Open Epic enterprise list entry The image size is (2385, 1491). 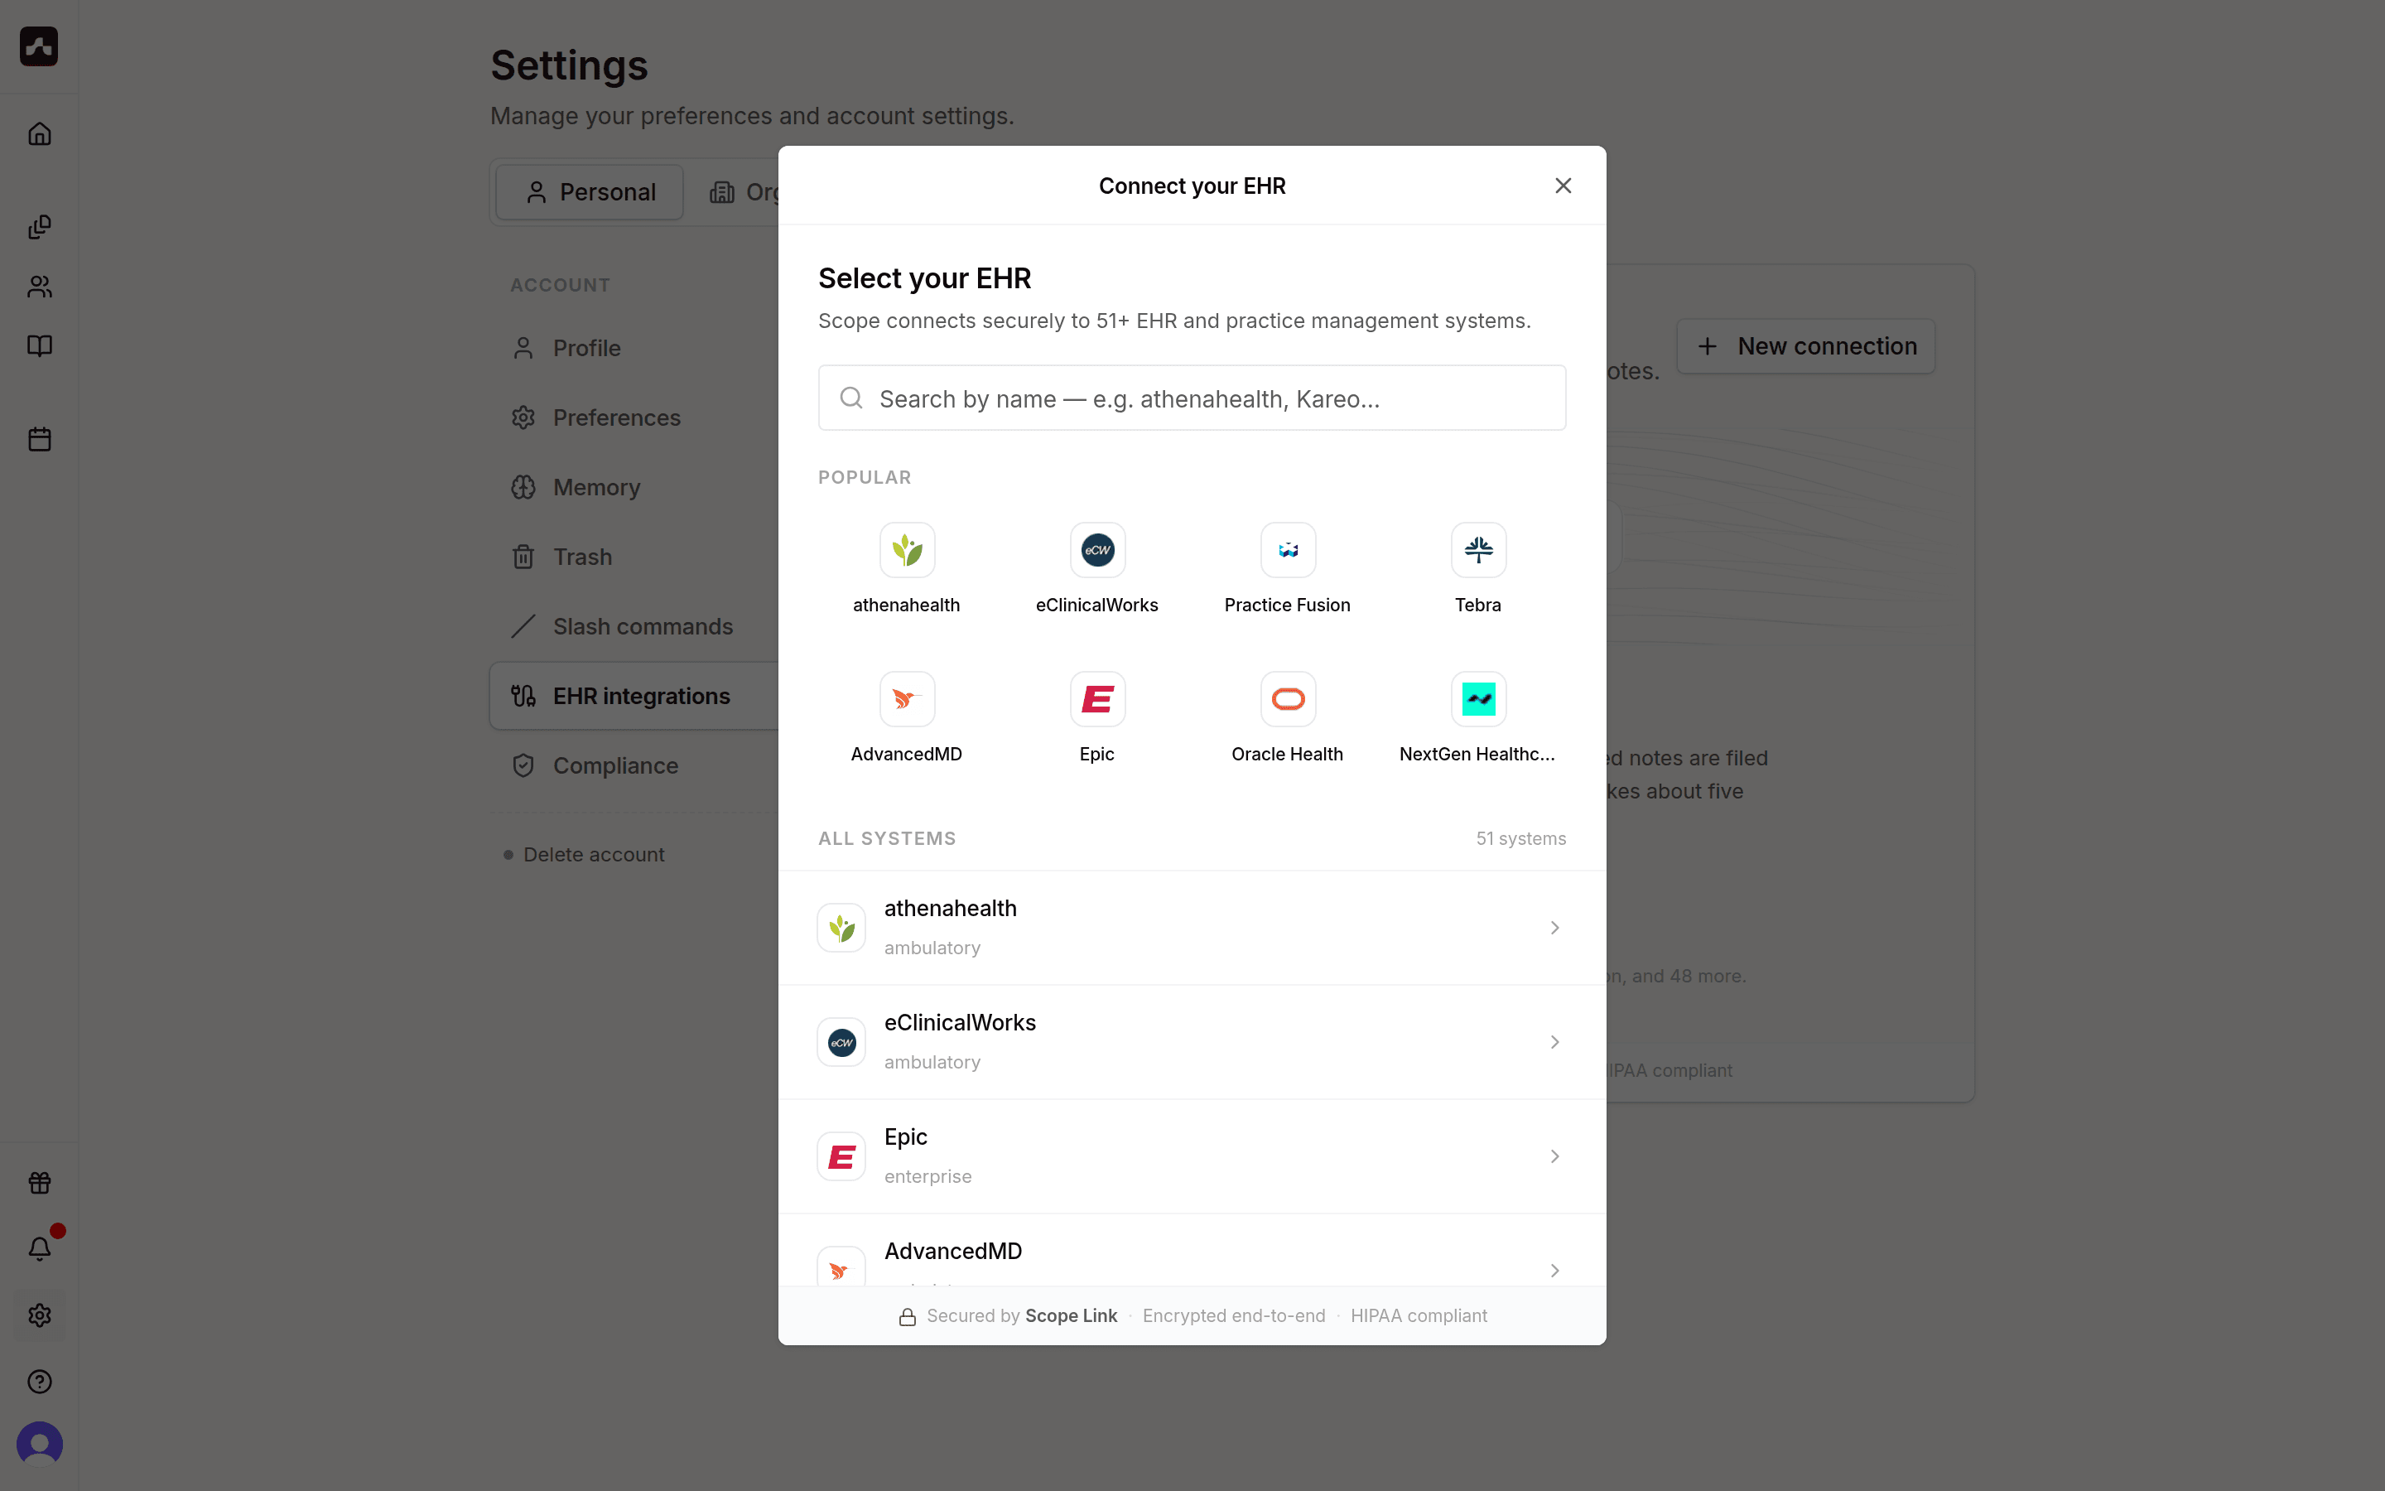pos(1192,1156)
